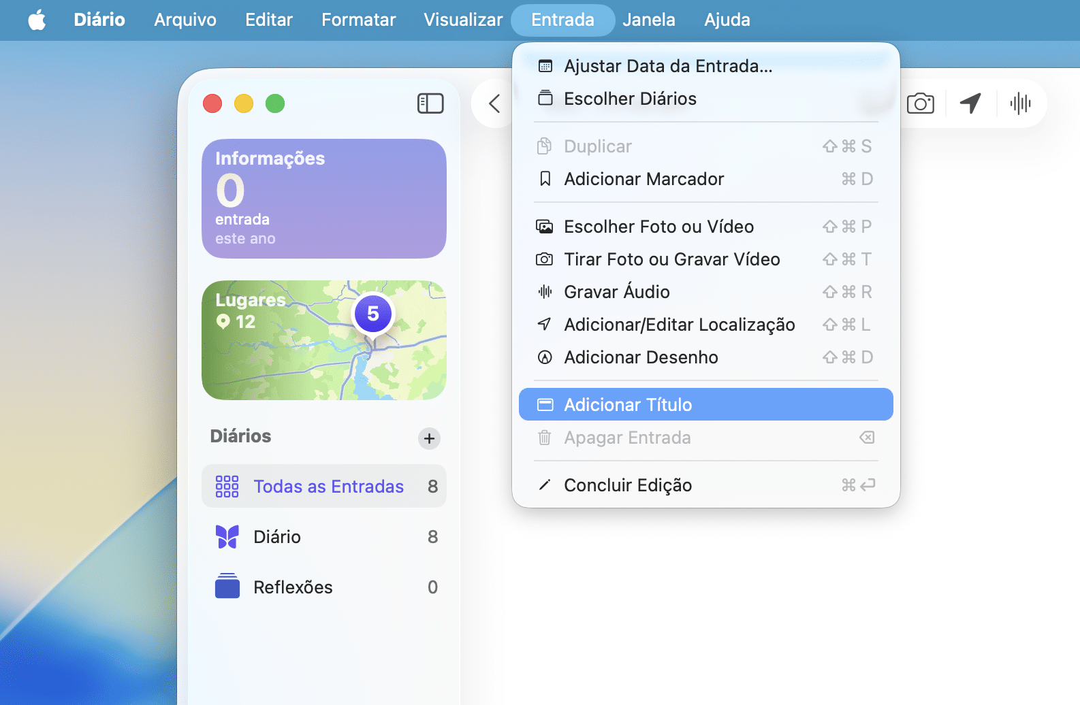The image size is (1080, 705).
Task: Click the camera icon in toolbar
Action: pos(920,103)
